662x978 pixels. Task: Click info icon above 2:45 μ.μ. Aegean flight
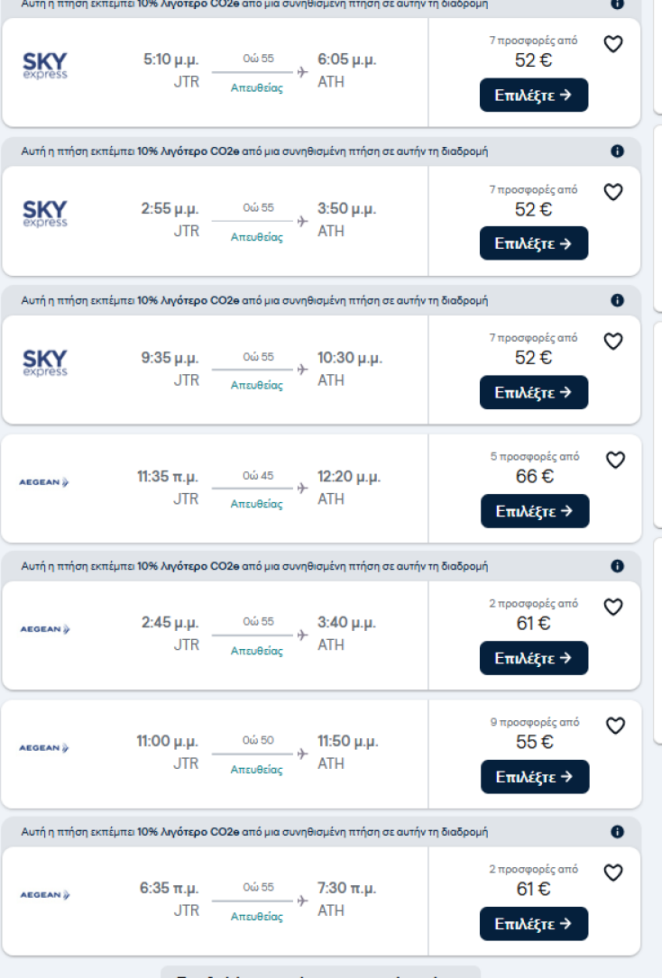click(617, 566)
